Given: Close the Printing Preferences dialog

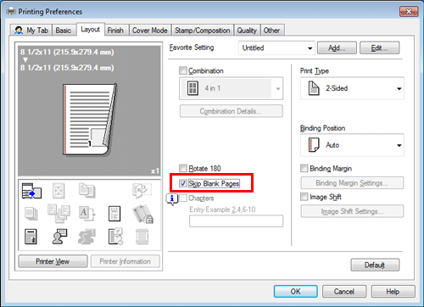Looking at the screenshot, I should coord(409,12).
